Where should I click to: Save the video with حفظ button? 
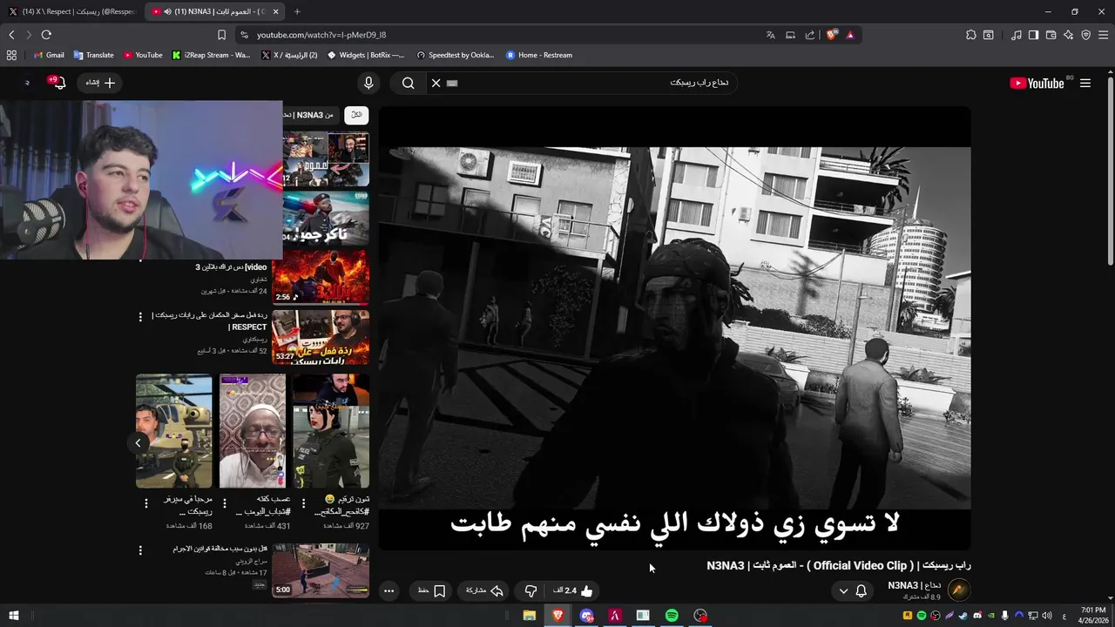pos(431,590)
